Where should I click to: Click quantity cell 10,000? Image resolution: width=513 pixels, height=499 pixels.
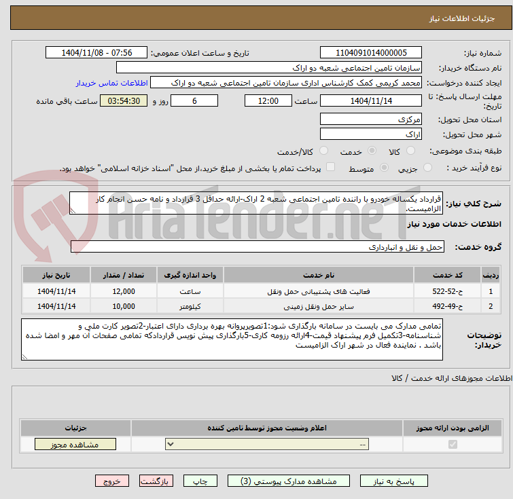coord(124,306)
